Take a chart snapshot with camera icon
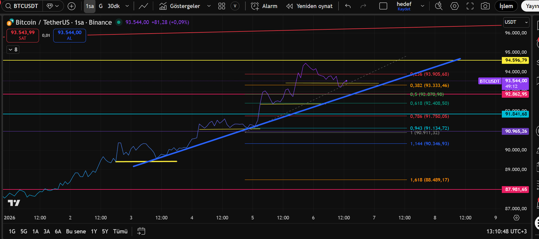 485,6
